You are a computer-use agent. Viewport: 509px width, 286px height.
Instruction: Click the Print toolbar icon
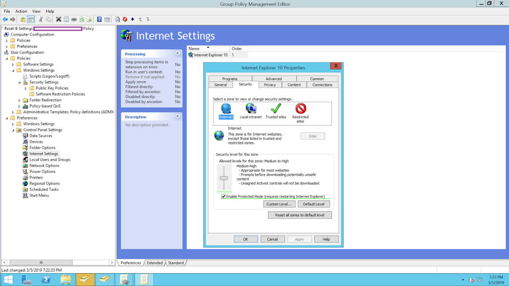point(74,19)
